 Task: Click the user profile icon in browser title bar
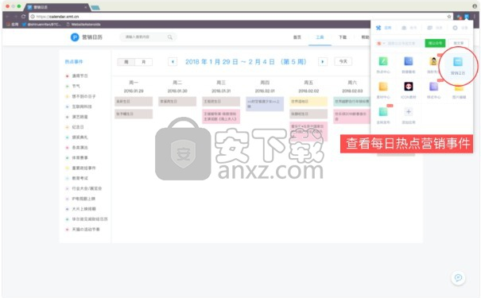[475, 6]
